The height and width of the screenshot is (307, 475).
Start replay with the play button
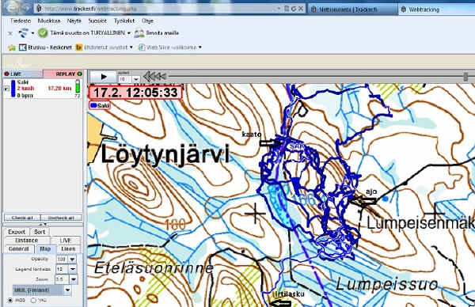pyautogui.click(x=103, y=77)
